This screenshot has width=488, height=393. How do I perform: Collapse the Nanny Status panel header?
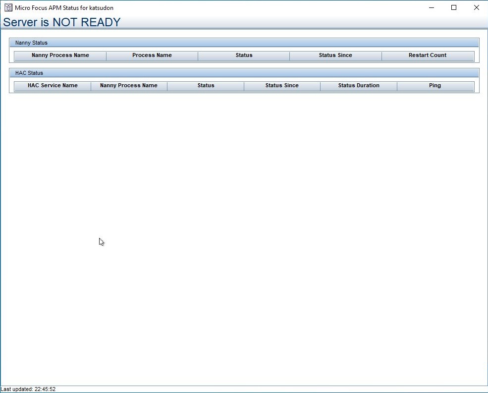point(31,42)
